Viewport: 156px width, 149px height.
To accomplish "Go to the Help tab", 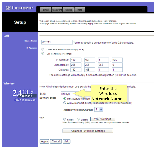I will 80,10.
